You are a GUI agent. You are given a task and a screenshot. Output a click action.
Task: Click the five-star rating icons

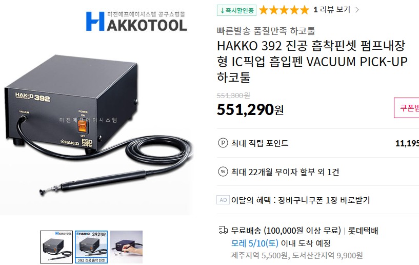[x=284, y=10]
